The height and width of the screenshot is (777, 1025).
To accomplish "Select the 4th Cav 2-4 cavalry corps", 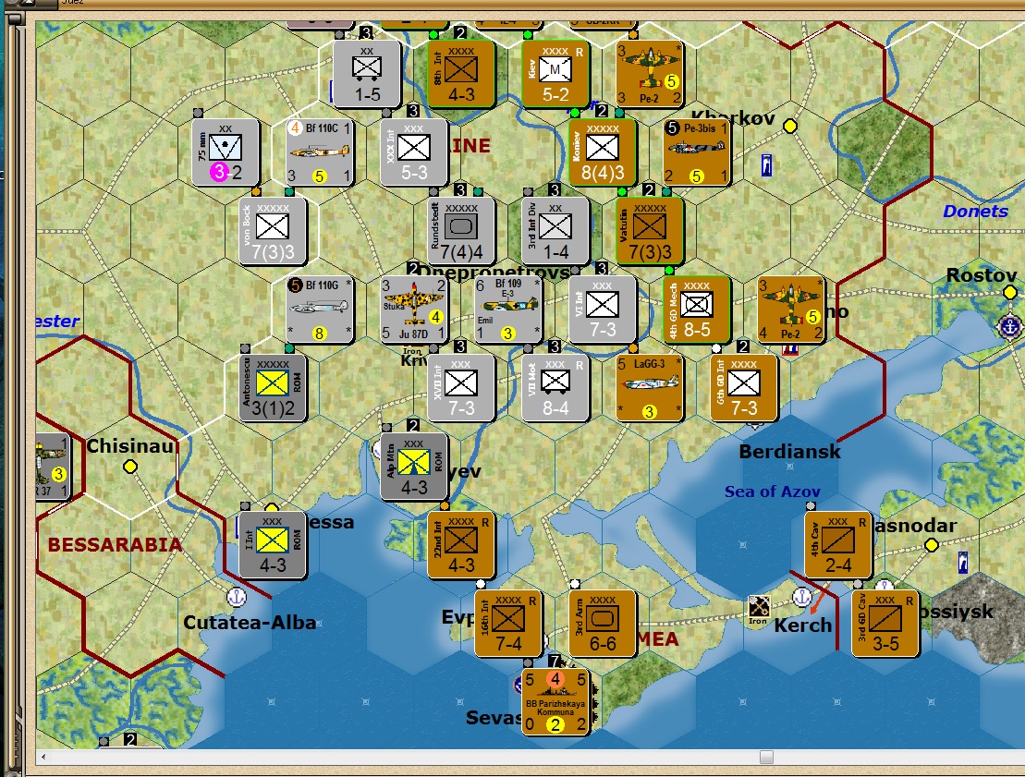I will 838,545.
